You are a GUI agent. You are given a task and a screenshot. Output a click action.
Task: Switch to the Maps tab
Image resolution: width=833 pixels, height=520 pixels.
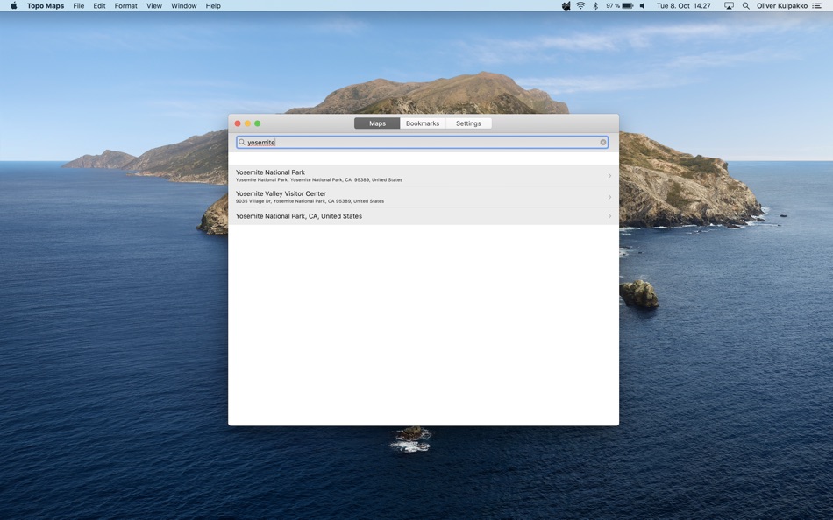coord(377,123)
